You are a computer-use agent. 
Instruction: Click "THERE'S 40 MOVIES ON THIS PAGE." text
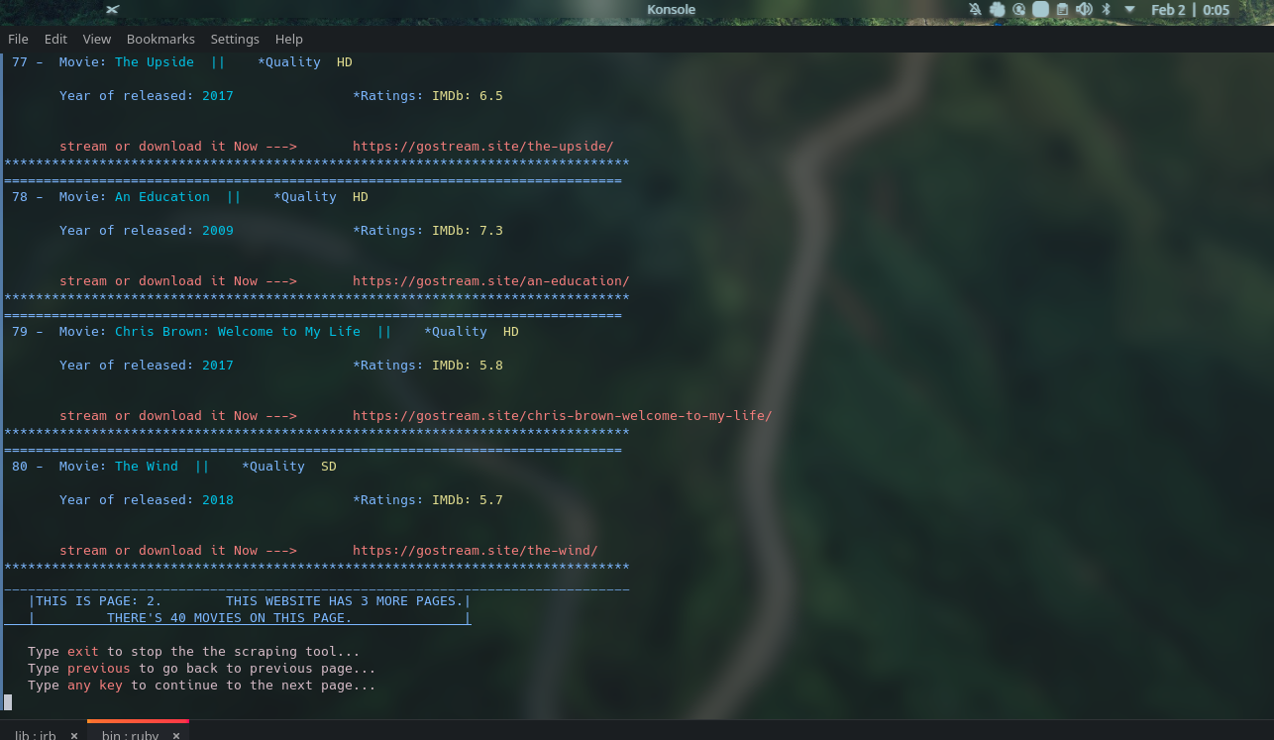(x=230, y=618)
